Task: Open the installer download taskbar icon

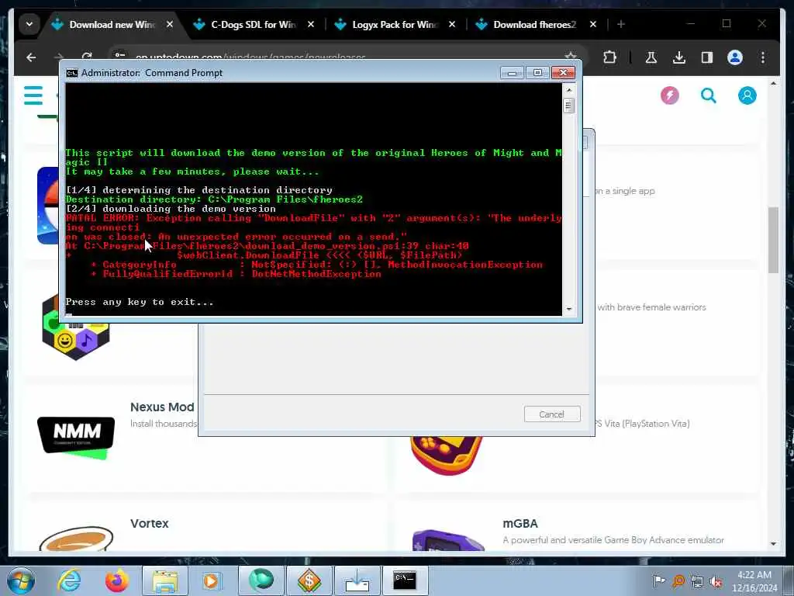Action: pyautogui.click(x=357, y=580)
